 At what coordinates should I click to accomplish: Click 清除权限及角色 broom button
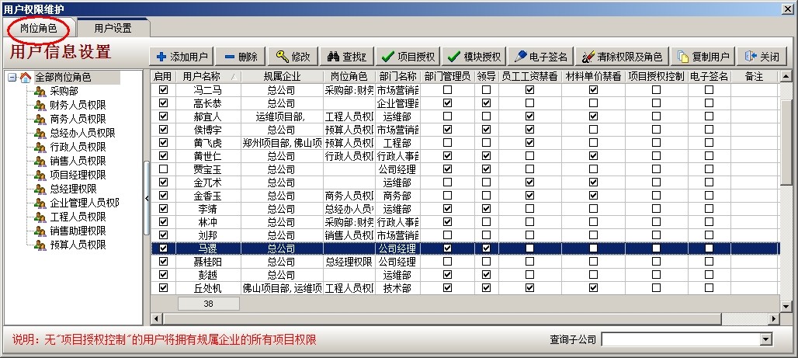(x=623, y=57)
